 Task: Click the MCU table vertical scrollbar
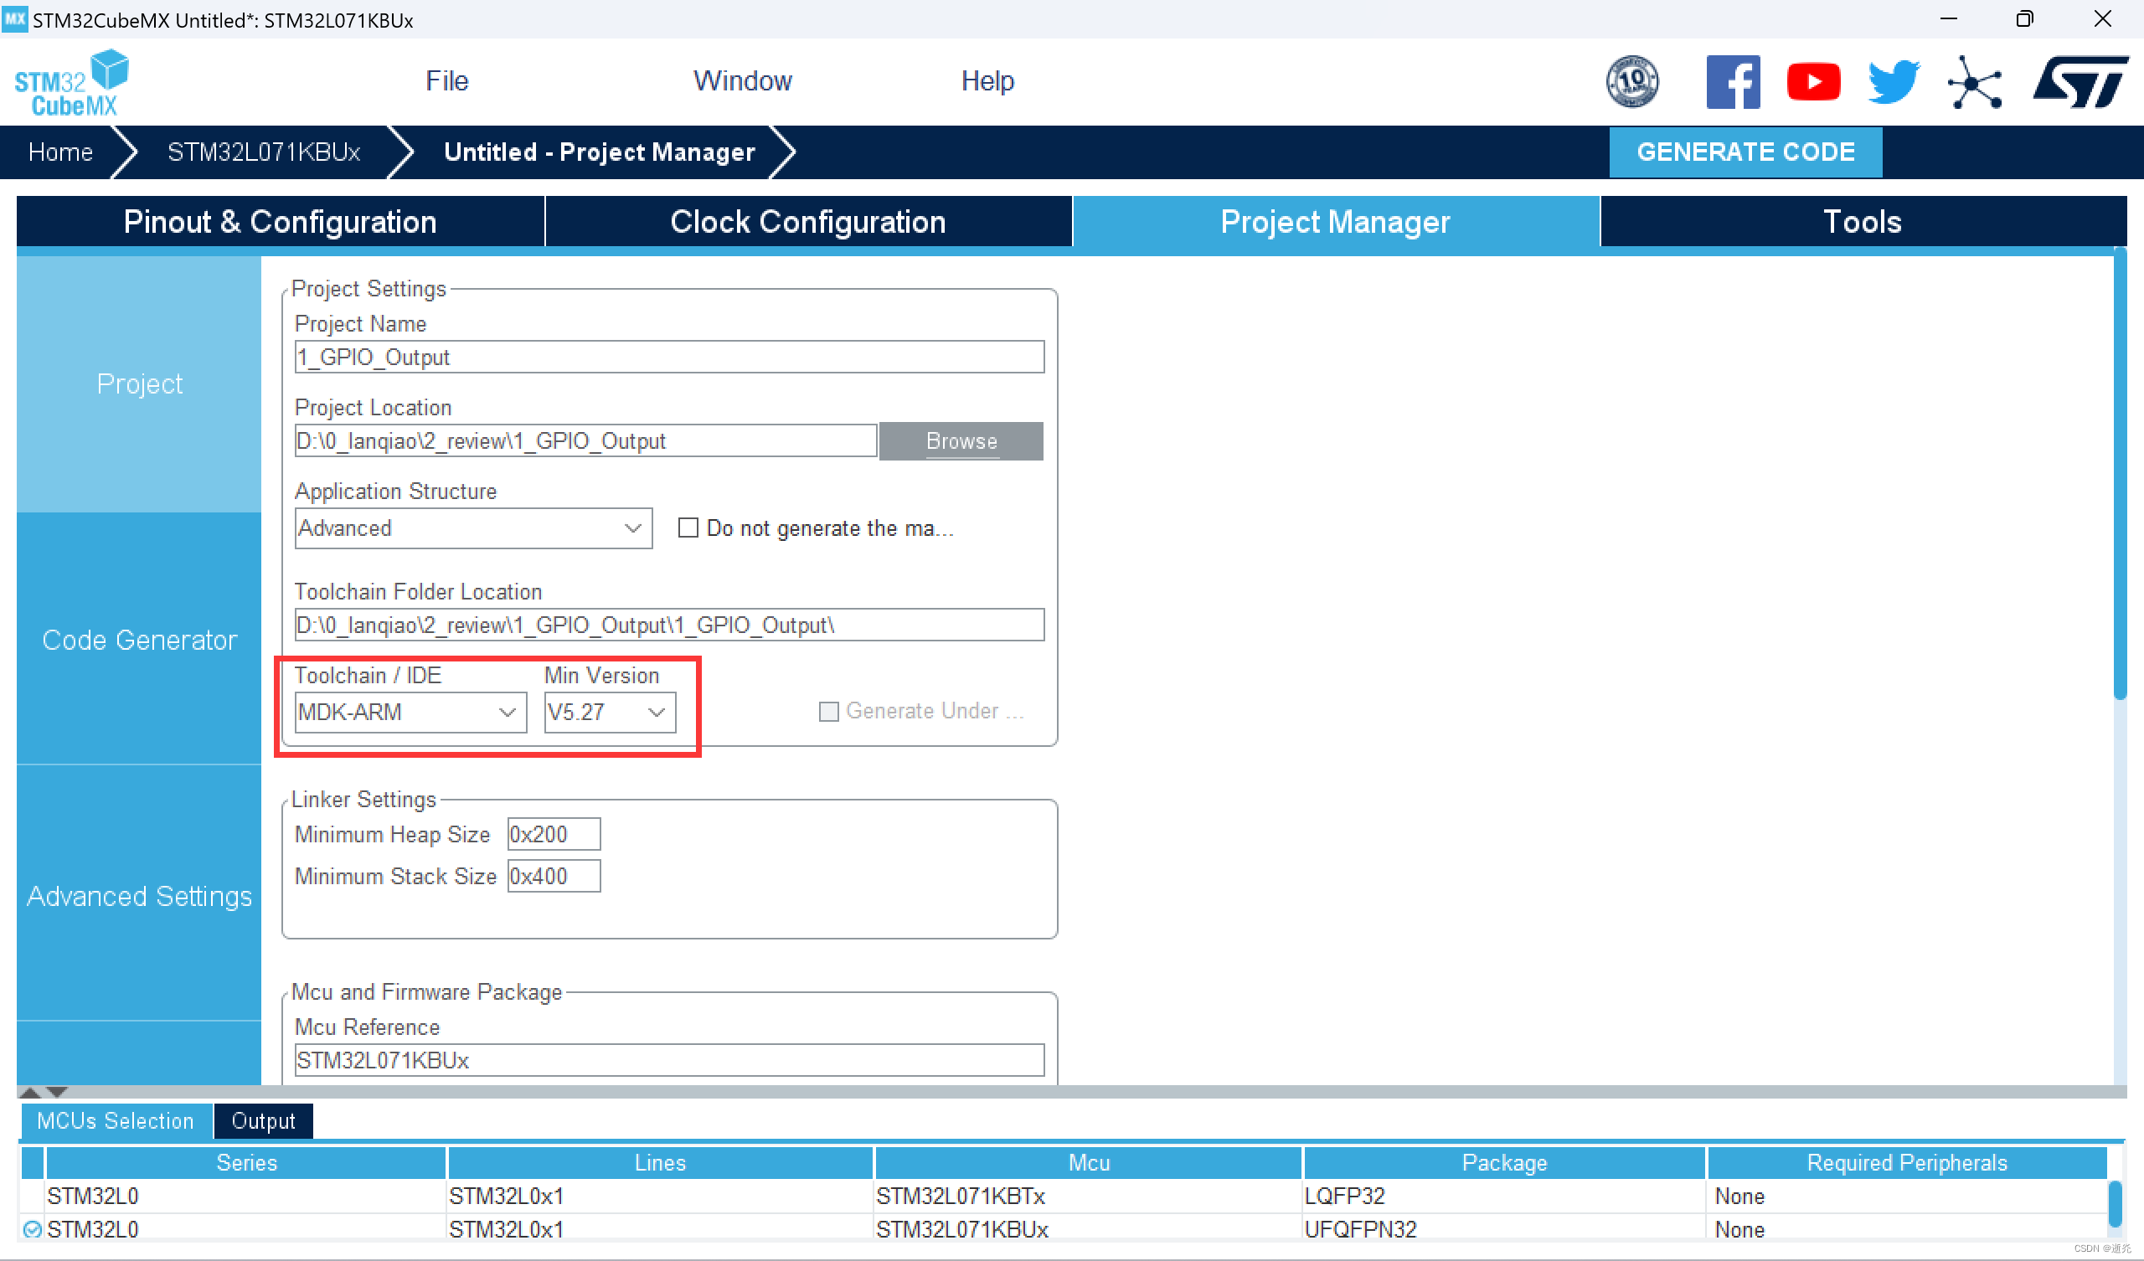coord(2115,1203)
